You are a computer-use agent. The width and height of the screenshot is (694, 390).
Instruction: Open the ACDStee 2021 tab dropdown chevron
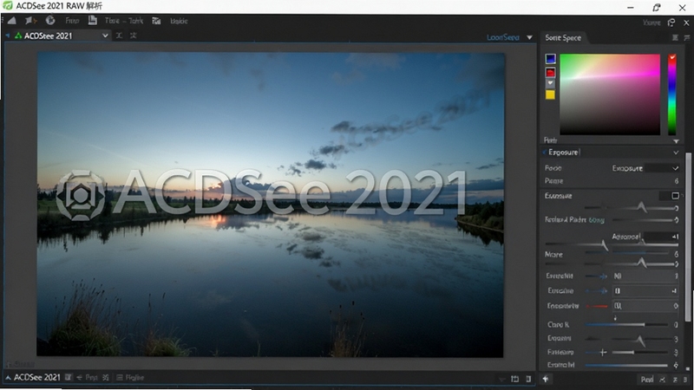105,36
